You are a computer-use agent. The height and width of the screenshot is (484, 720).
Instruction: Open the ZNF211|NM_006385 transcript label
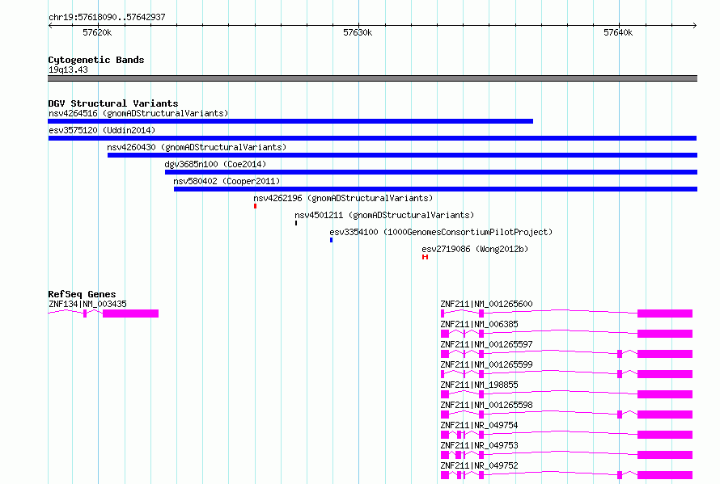[x=479, y=324]
